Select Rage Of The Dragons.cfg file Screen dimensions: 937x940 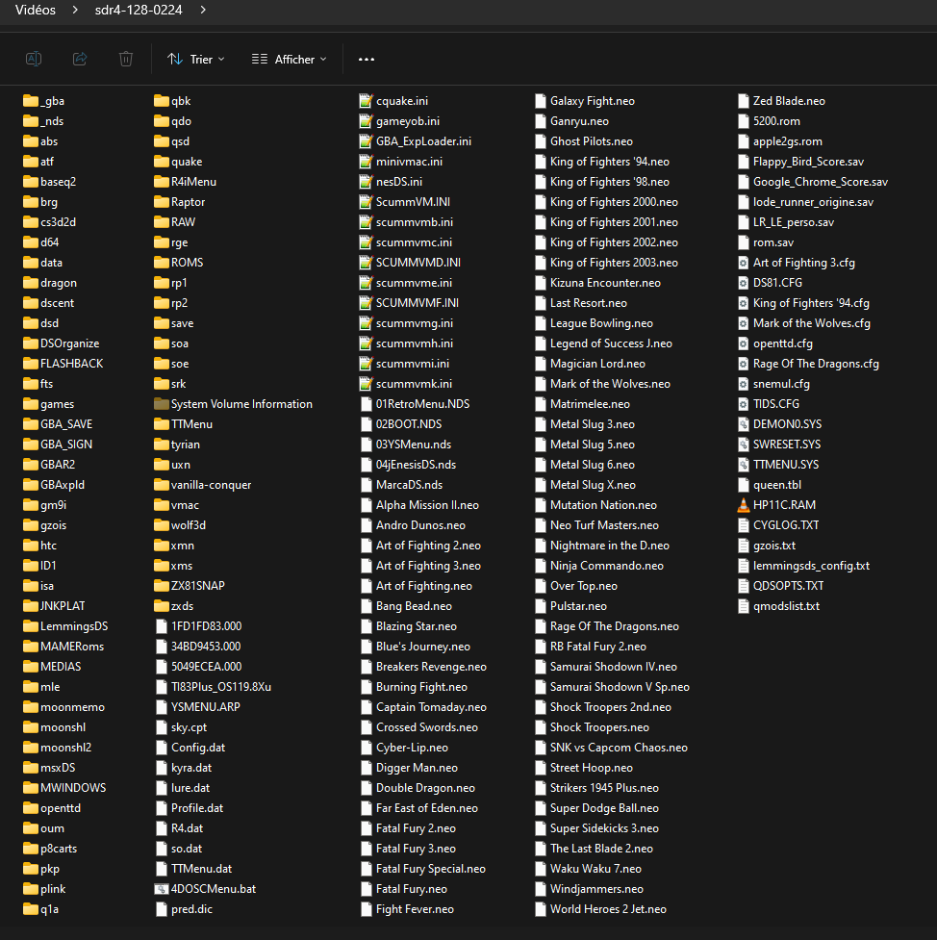(808, 364)
